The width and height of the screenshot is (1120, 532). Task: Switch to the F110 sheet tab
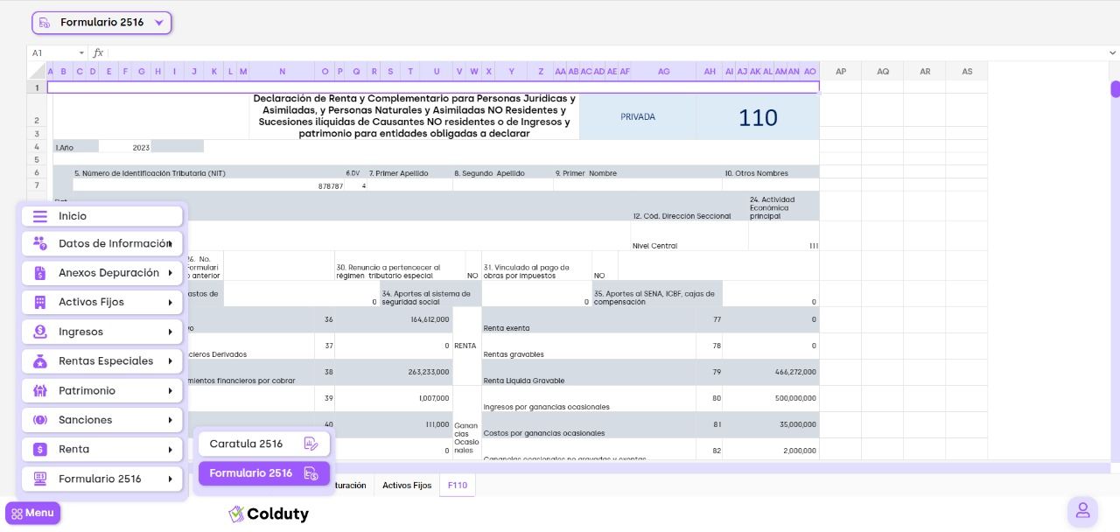458,486
